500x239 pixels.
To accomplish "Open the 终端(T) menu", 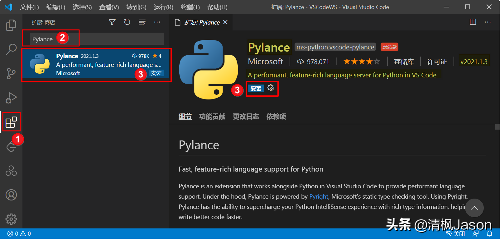I will pos(190,7).
